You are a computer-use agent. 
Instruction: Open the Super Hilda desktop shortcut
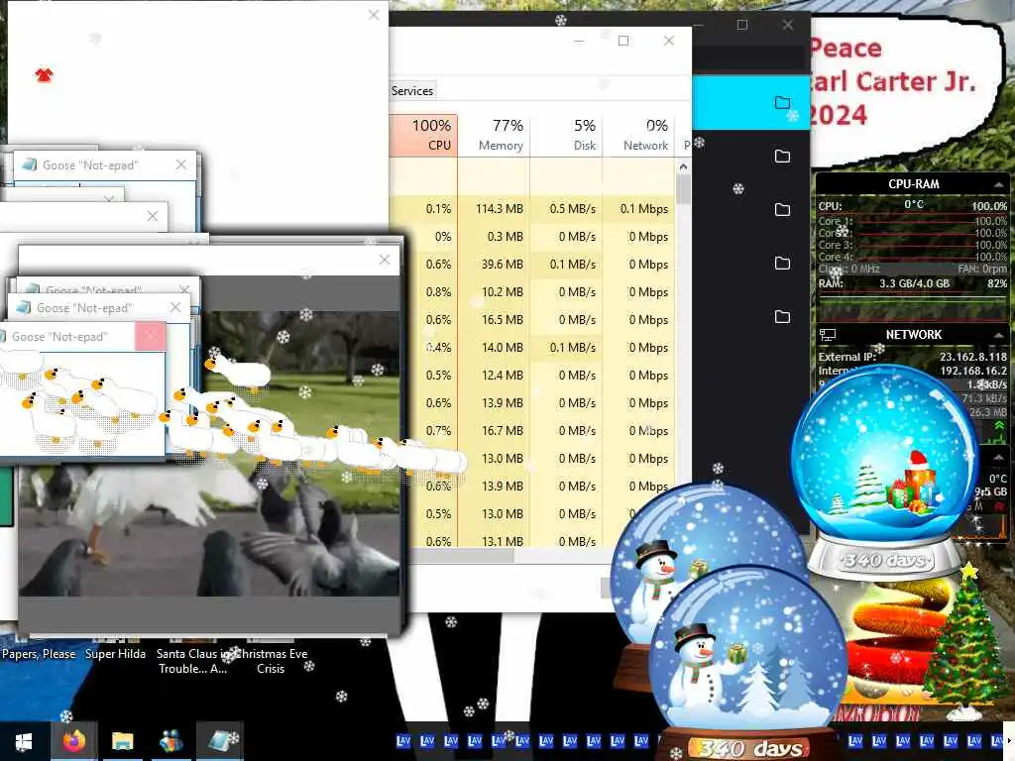[x=115, y=654]
